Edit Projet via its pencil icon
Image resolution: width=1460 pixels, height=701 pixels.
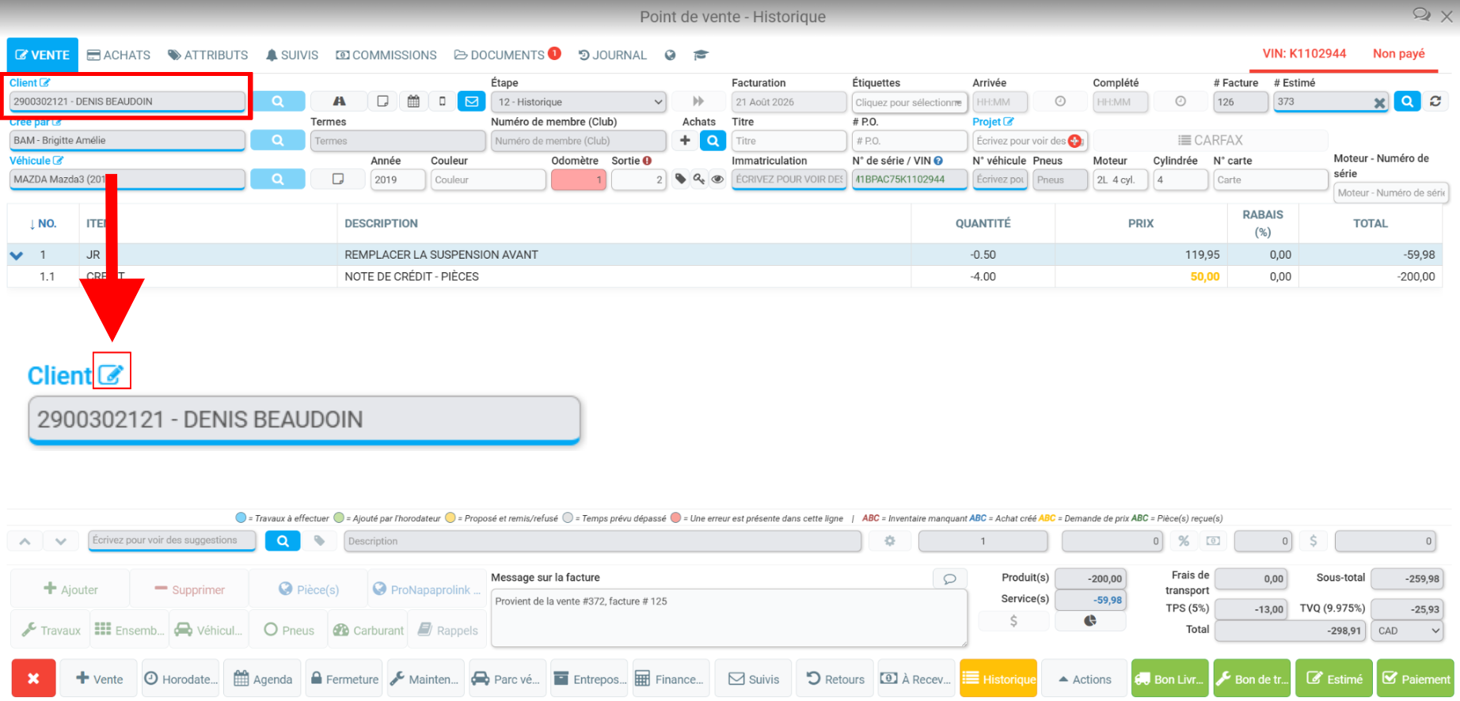(1009, 122)
